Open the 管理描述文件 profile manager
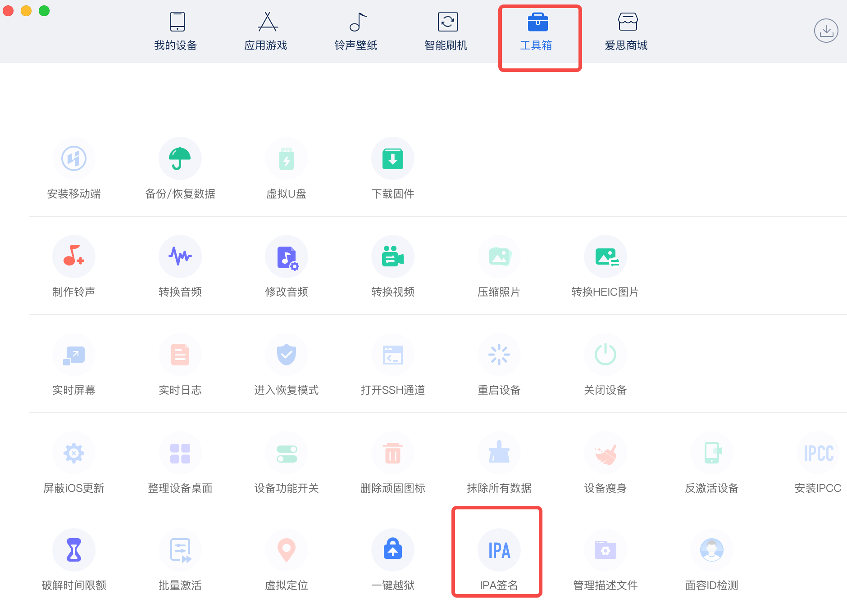 click(605, 550)
